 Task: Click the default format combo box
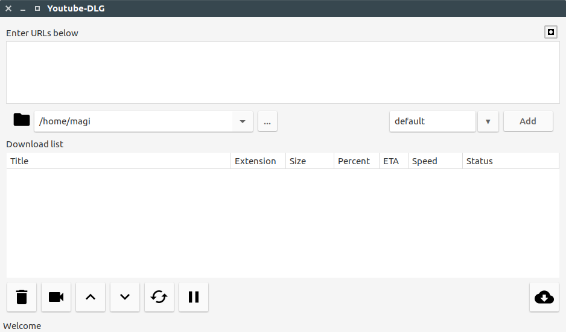(x=433, y=121)
